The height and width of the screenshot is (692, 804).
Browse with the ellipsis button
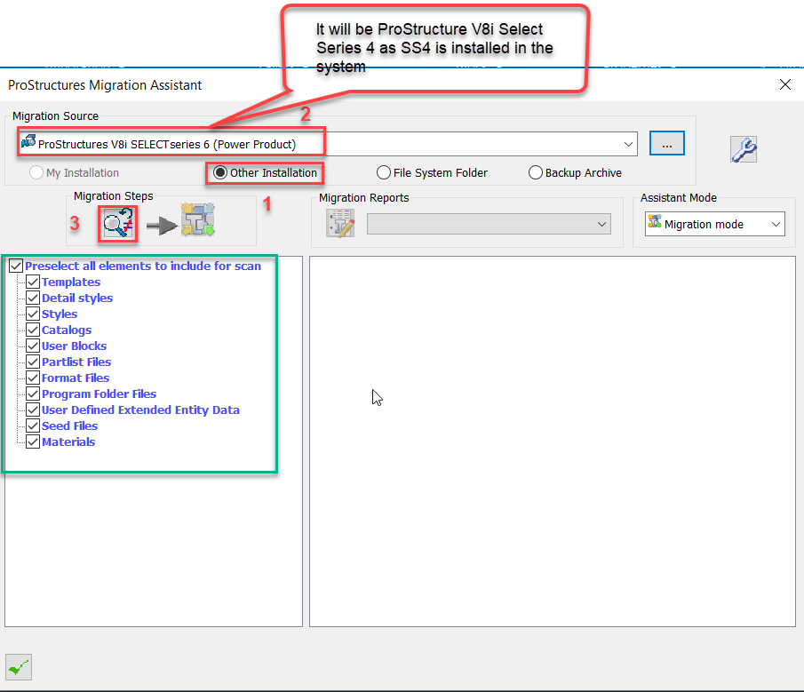click(x=666, y=143)
